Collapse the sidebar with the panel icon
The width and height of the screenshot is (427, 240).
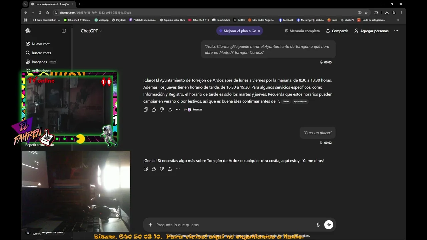[64, 31]
